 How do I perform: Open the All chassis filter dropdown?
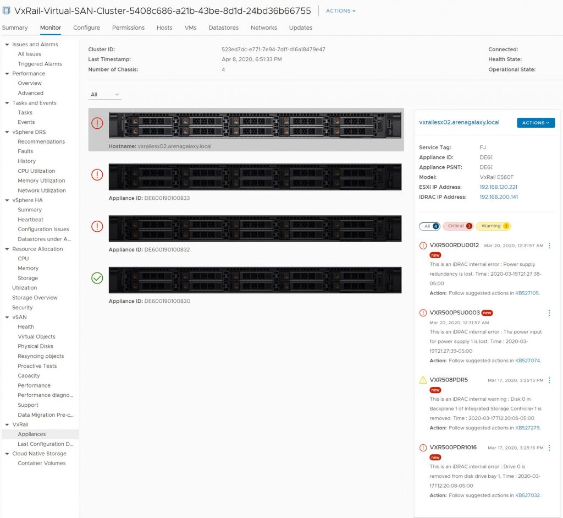104,95
